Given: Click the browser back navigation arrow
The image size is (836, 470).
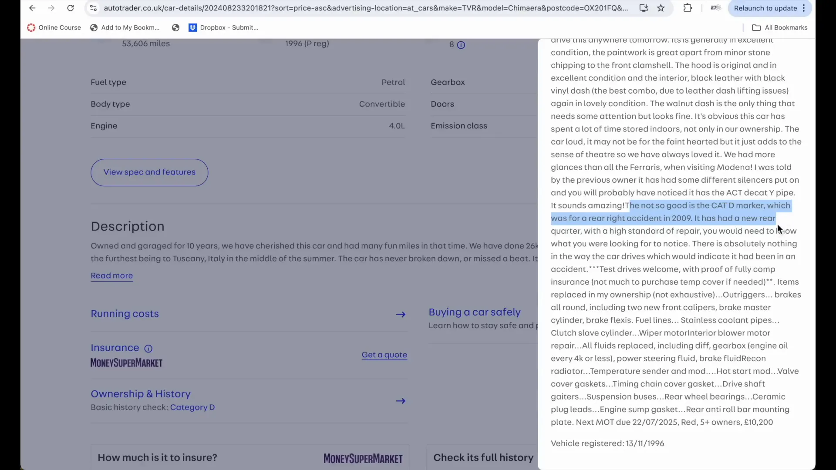Looking at the screenshot, I should pos(32,8).
